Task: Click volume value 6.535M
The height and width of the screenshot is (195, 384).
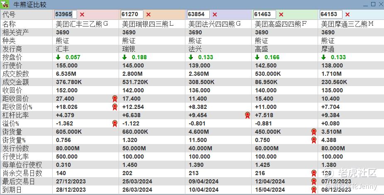Action: [x=66, y=74]
